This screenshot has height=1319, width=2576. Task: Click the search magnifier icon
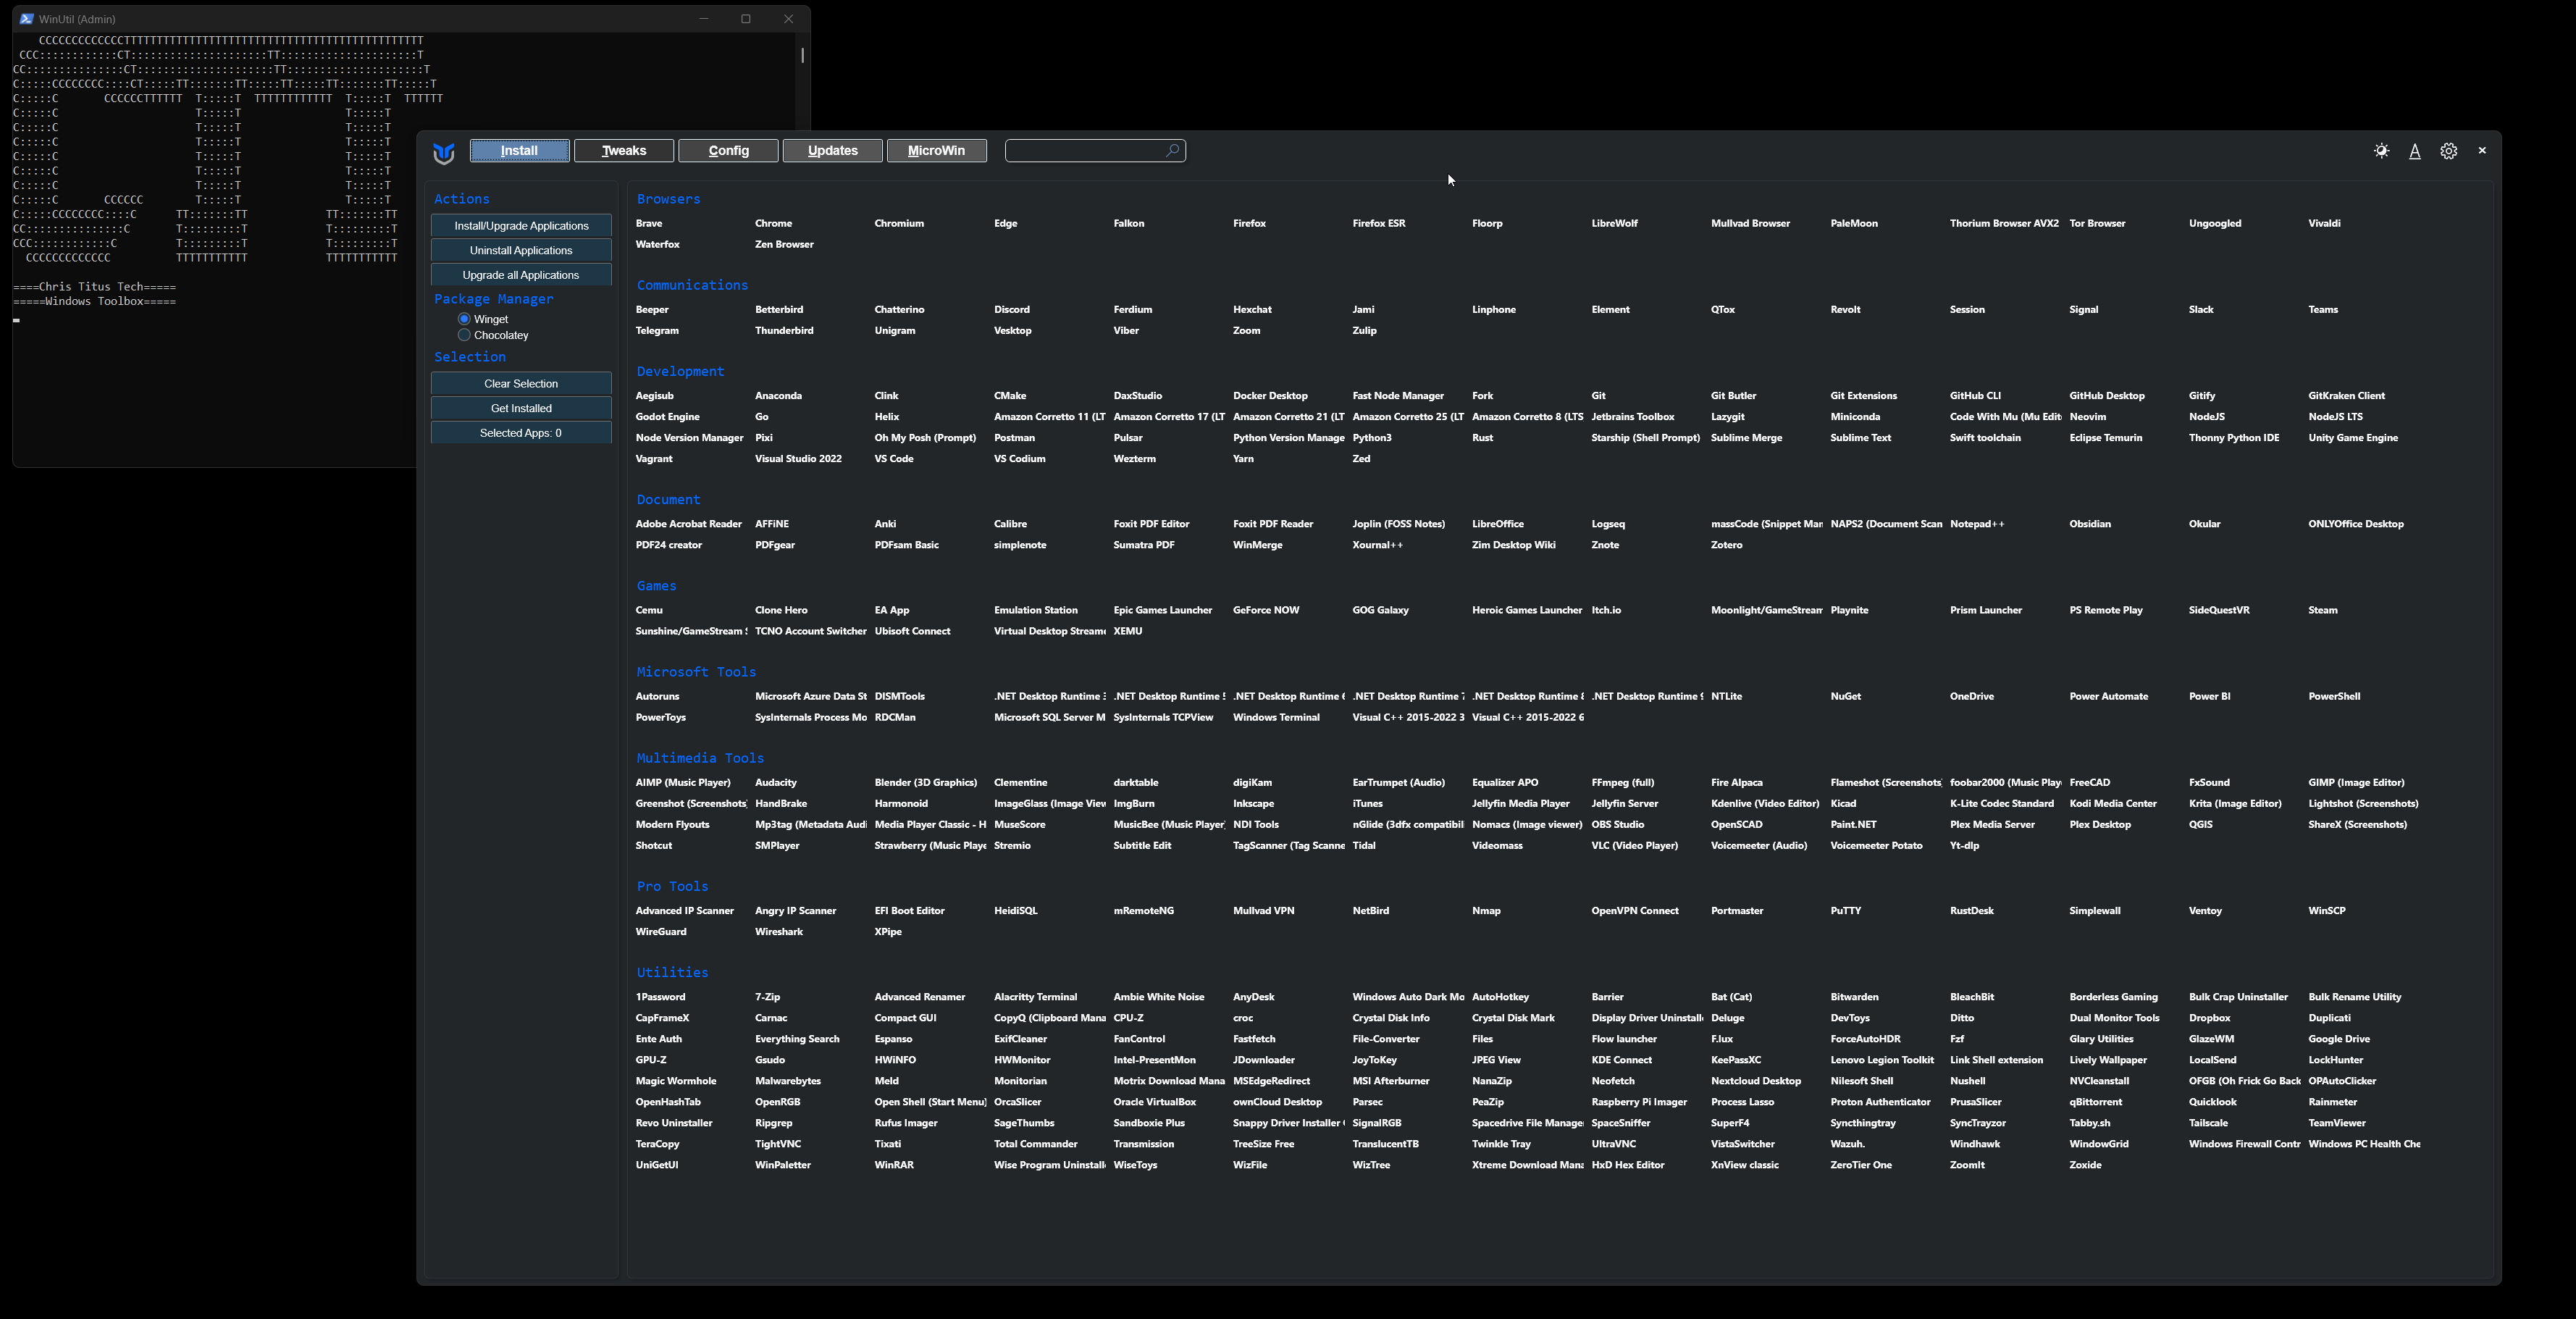[x=1172, y=150]
